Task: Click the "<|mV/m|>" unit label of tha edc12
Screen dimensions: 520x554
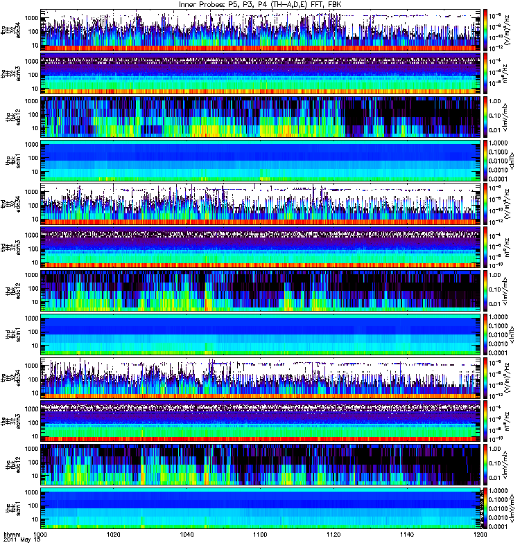Action: 506,117
